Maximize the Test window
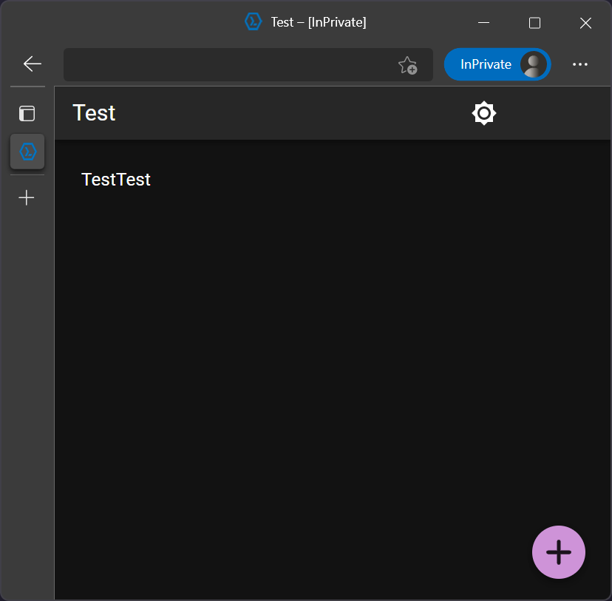The image size is (612, 601). pos(534,22)
